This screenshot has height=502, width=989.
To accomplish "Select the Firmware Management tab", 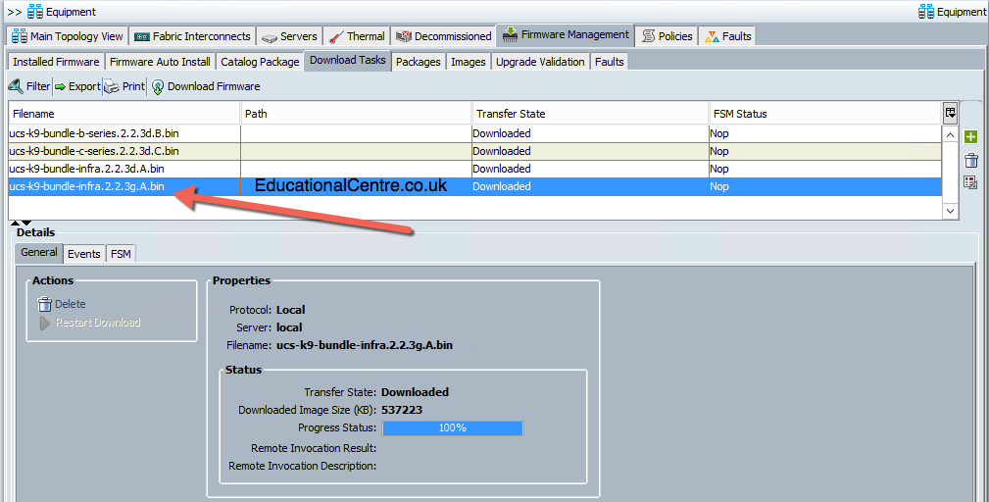I will pos(566,34).
